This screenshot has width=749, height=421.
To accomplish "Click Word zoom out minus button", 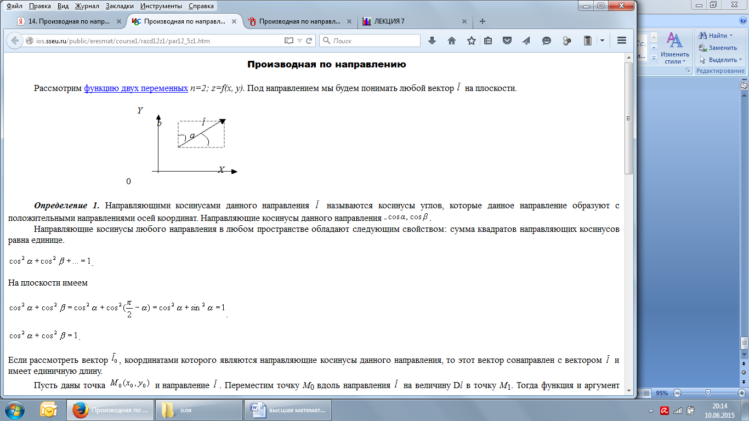I will 677,393.
